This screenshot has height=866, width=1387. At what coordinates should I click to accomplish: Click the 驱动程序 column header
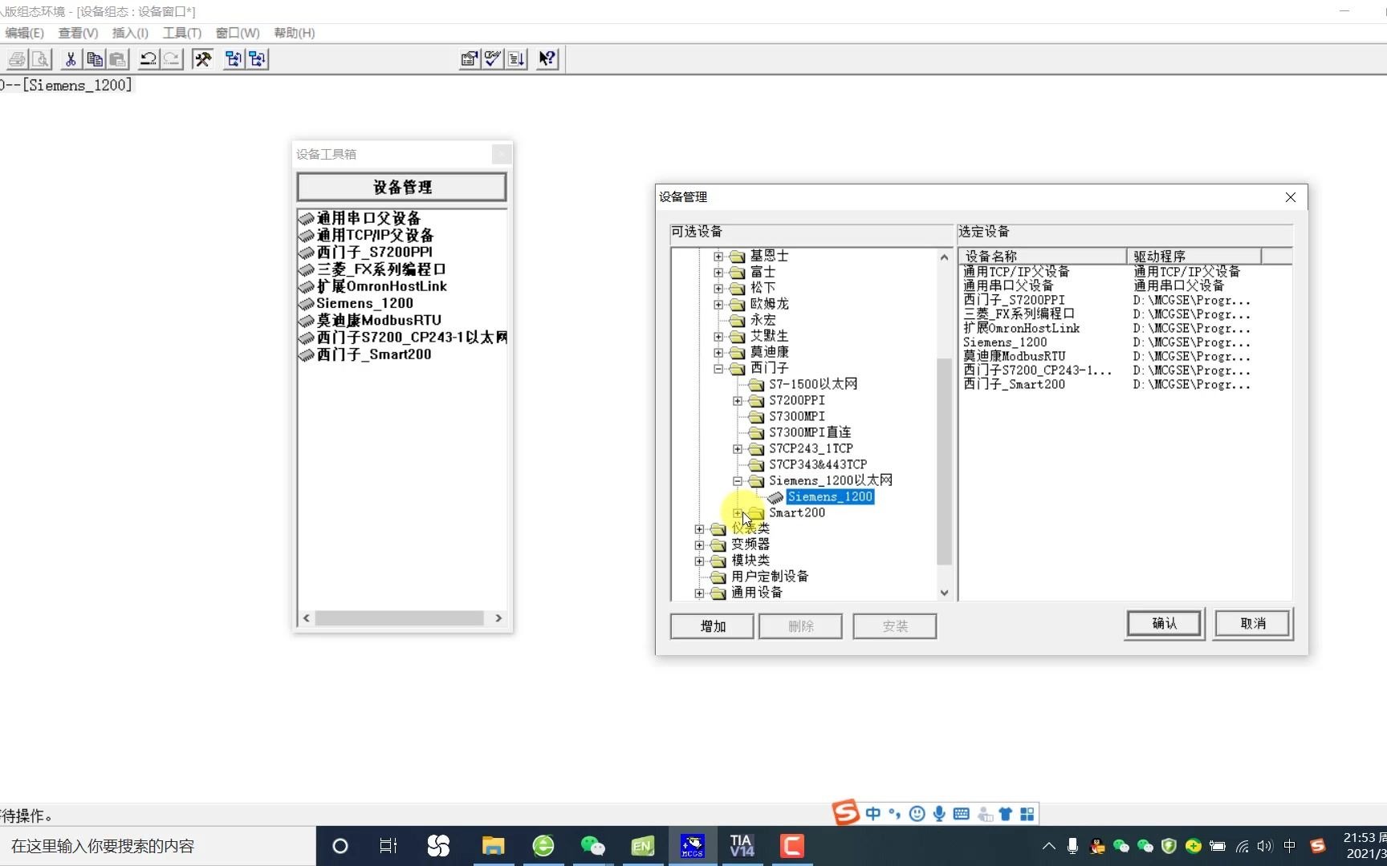pos(1194,256)
